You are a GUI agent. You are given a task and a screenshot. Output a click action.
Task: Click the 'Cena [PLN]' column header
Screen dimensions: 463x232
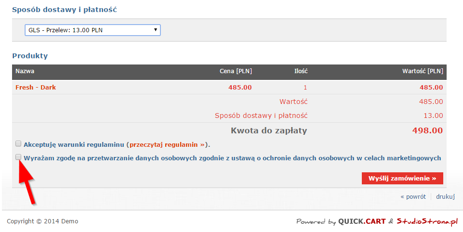(236, 71)
